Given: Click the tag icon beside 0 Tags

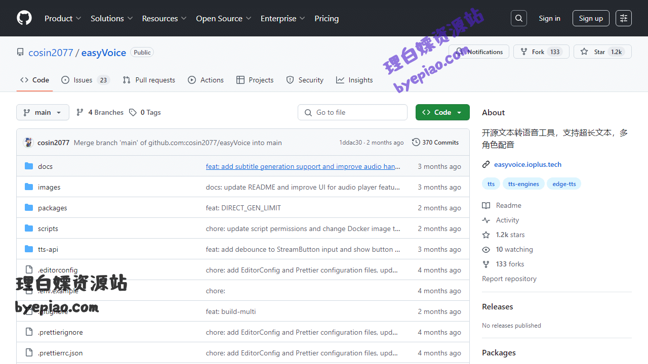Looking at the screenshot, I should (133, 112).
